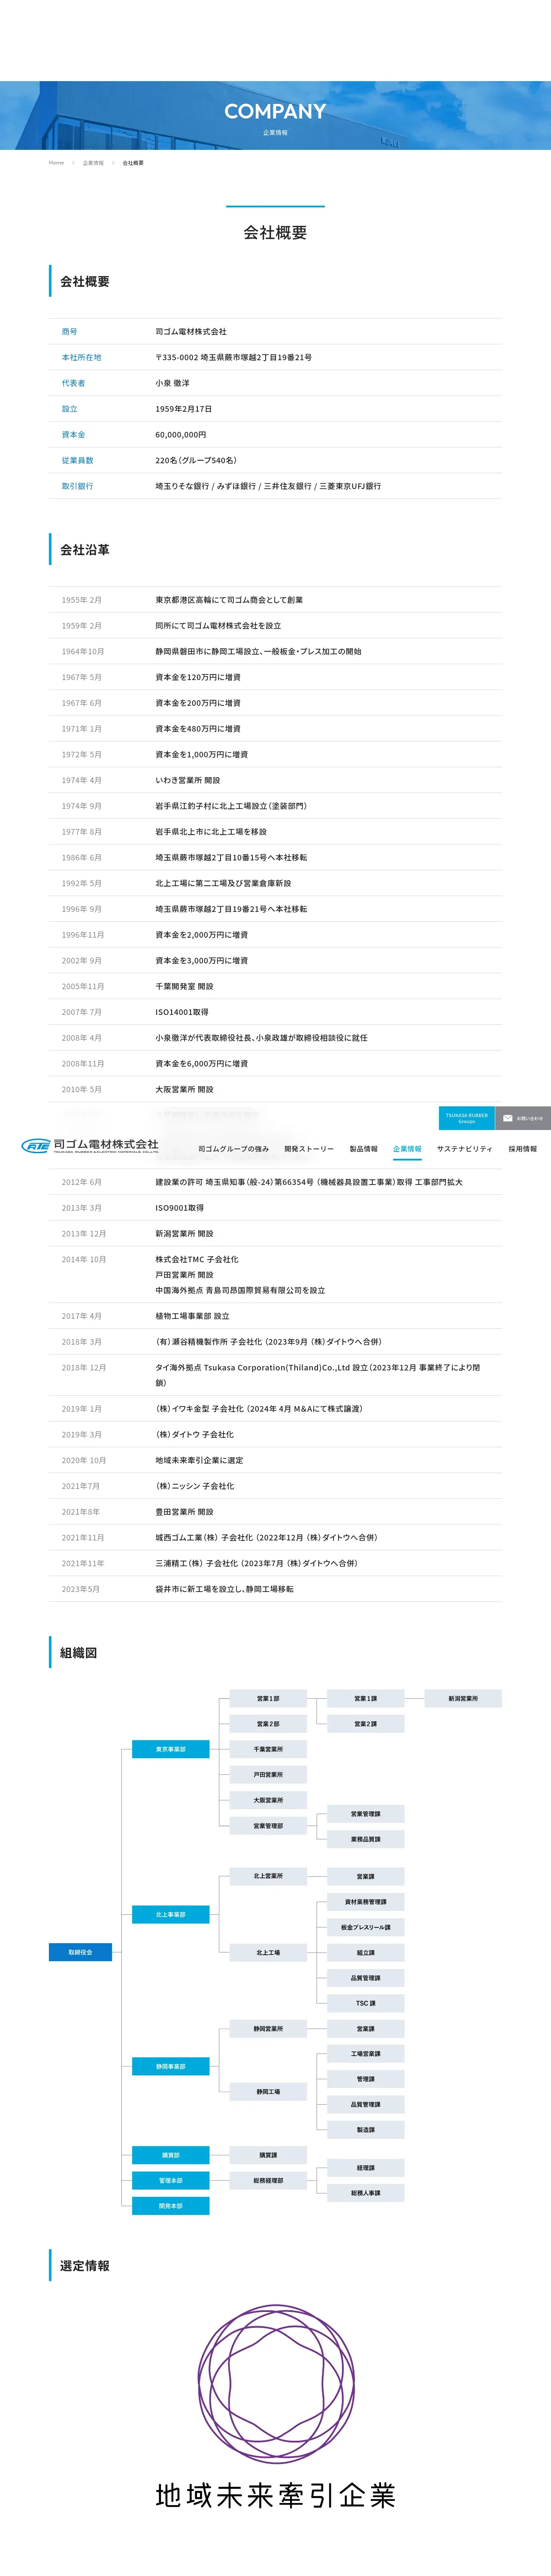Open 司ゴムグループの強み menu item
The height and width of the screenshot is (2576, 551).
click(233, 1149)
